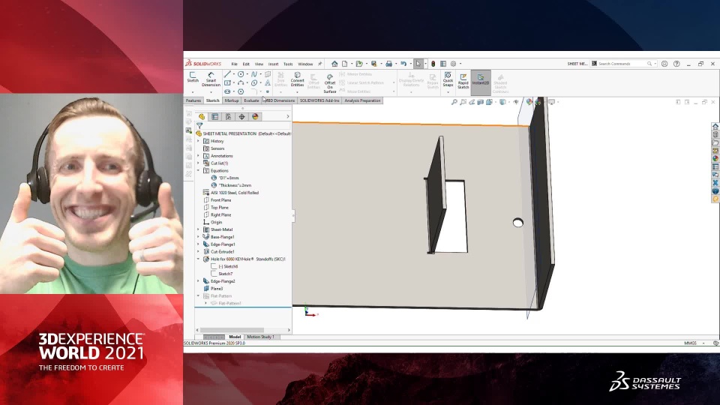Open the SOLIDWORKS Add-Ins tab
This screenshot has width=720, height=405.
[319, 100]
